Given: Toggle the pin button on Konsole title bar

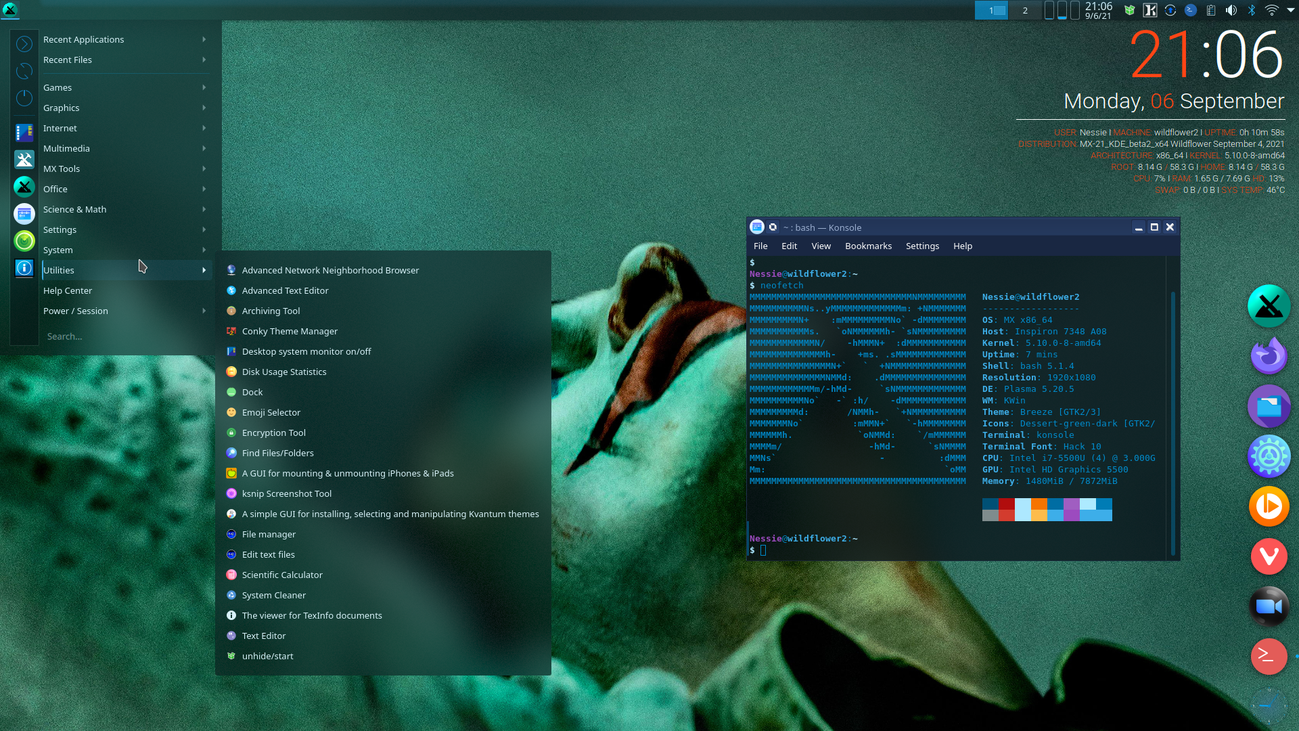Looking at the screenshot, I should coord(773,227).
